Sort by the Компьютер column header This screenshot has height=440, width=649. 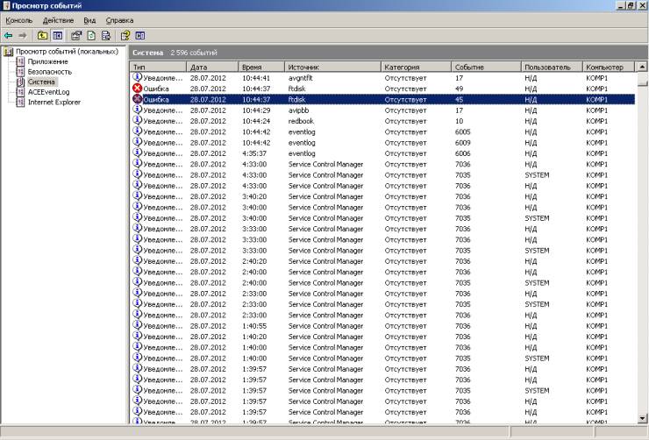(x=609, y=67)
